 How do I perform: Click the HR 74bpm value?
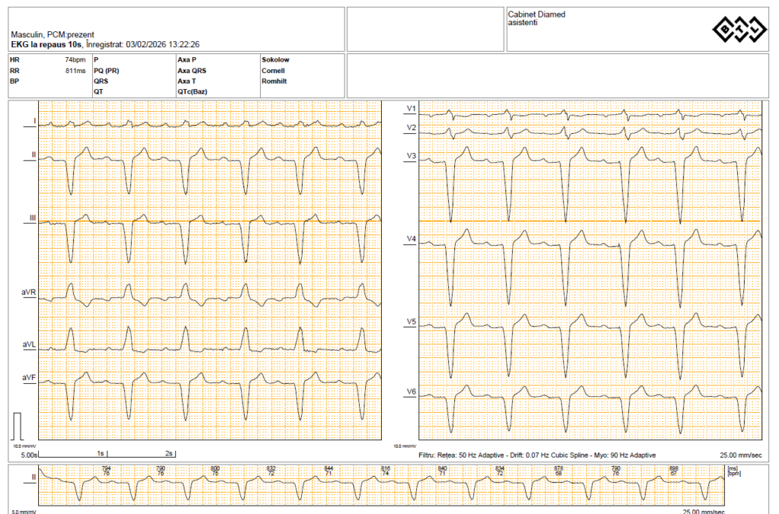(75, 59)
